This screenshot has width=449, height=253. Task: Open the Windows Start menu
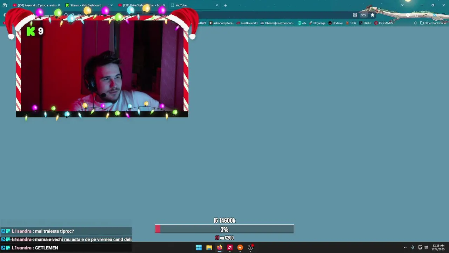click(199, 247)
